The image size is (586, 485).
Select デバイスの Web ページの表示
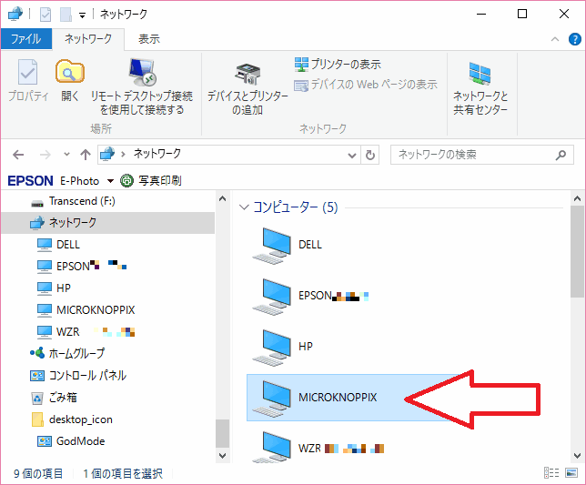pos(366,85)
